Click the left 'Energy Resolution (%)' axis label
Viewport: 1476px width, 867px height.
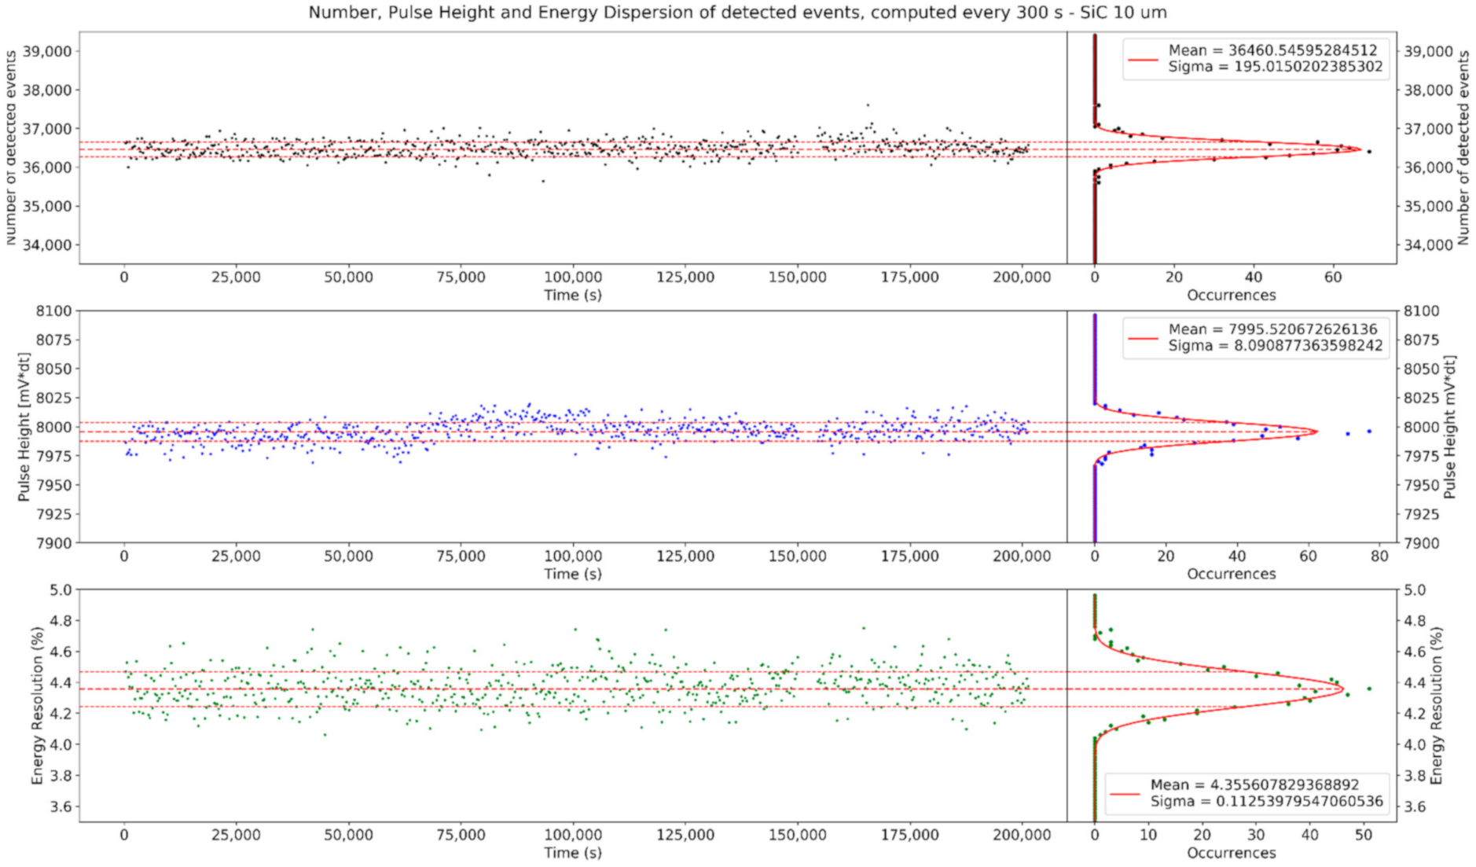[36, 705]
